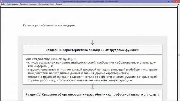This screenshot has width=180, height=101.
Task: Click the Adobe Reader icon in title bar
Action: (1, 1)
